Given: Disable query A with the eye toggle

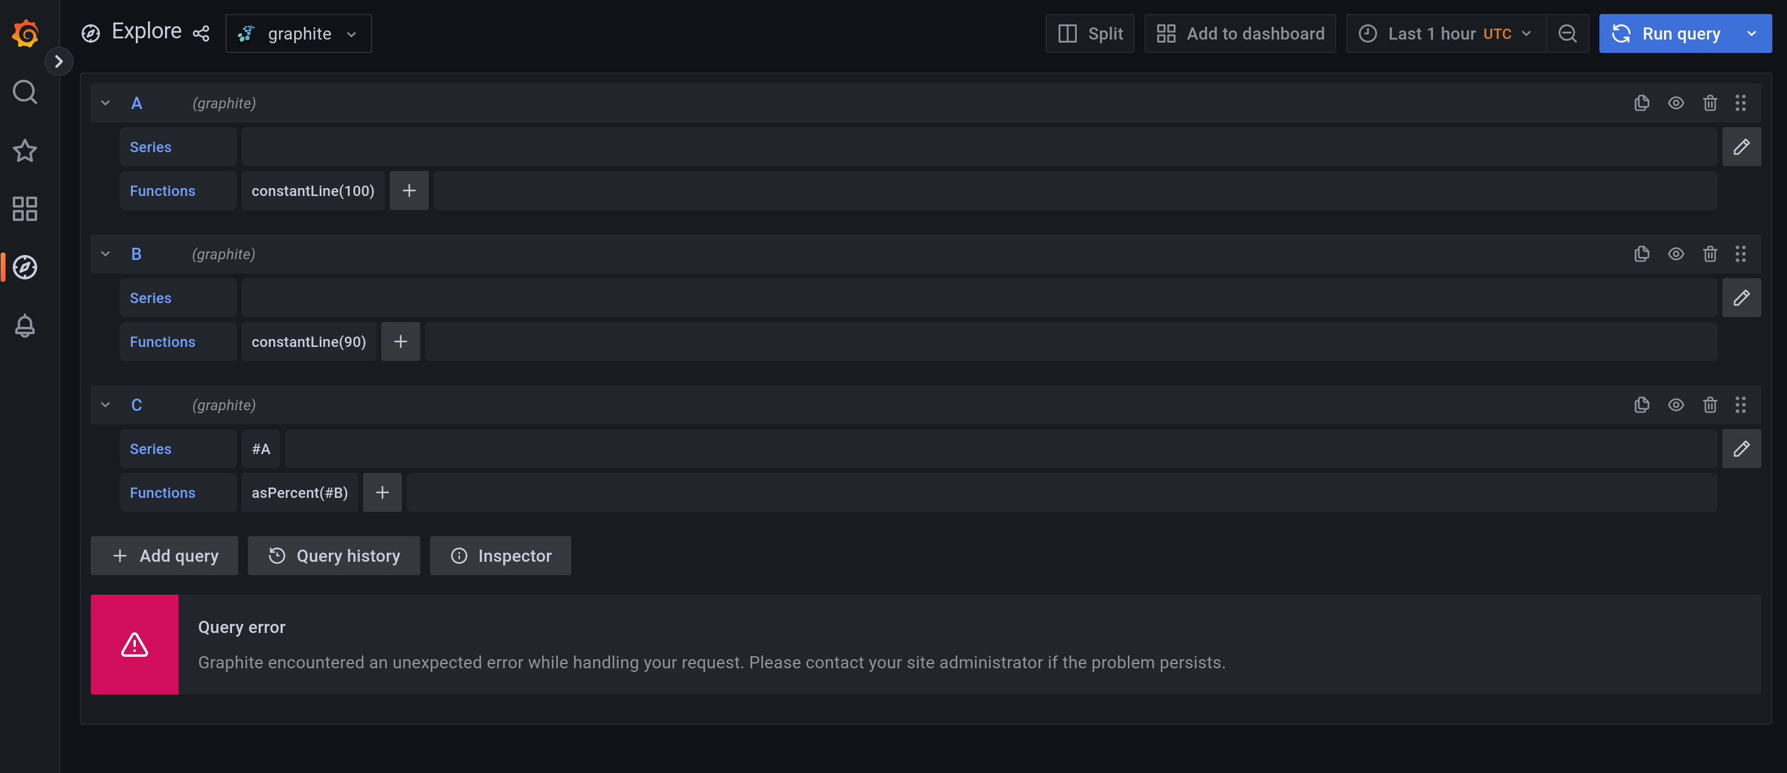Looking at the screenshot, I should pos(1676,103).
